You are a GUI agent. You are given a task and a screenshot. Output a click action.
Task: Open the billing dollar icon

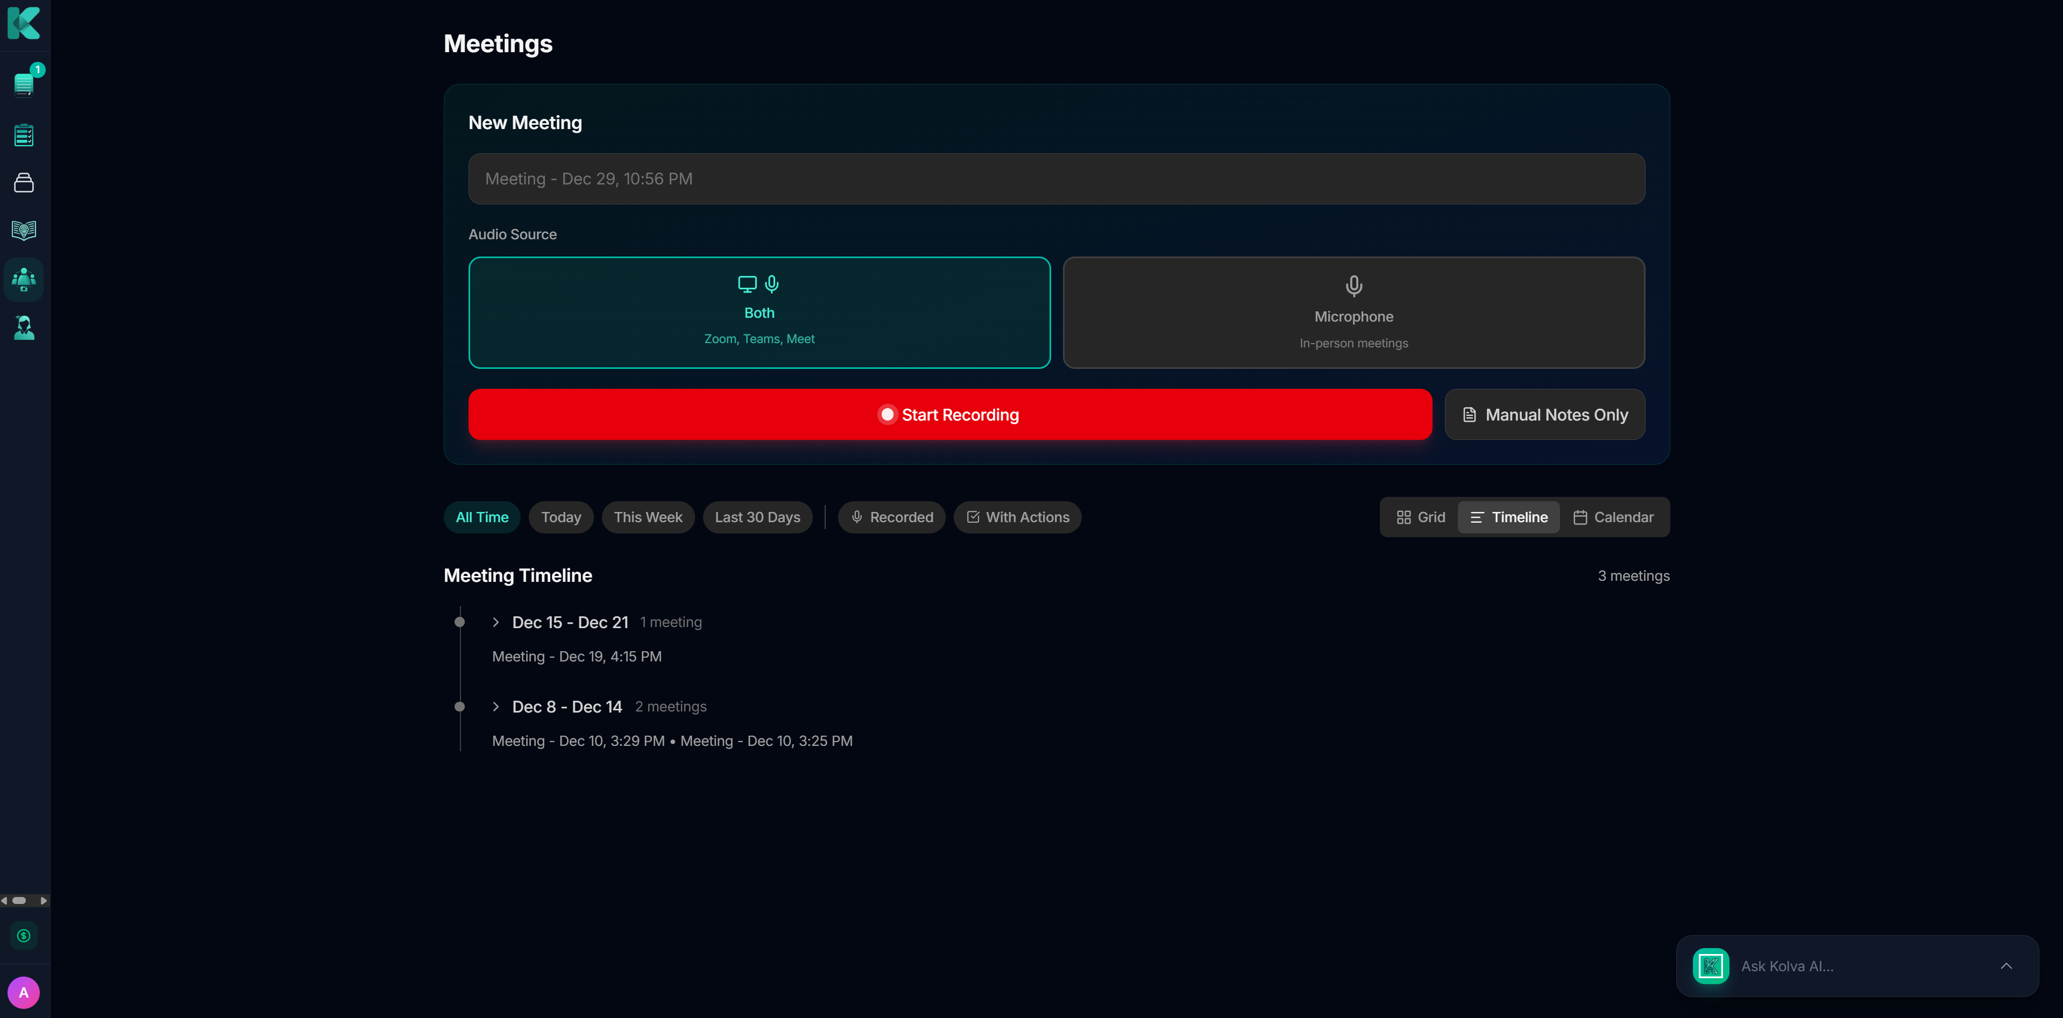24,935
